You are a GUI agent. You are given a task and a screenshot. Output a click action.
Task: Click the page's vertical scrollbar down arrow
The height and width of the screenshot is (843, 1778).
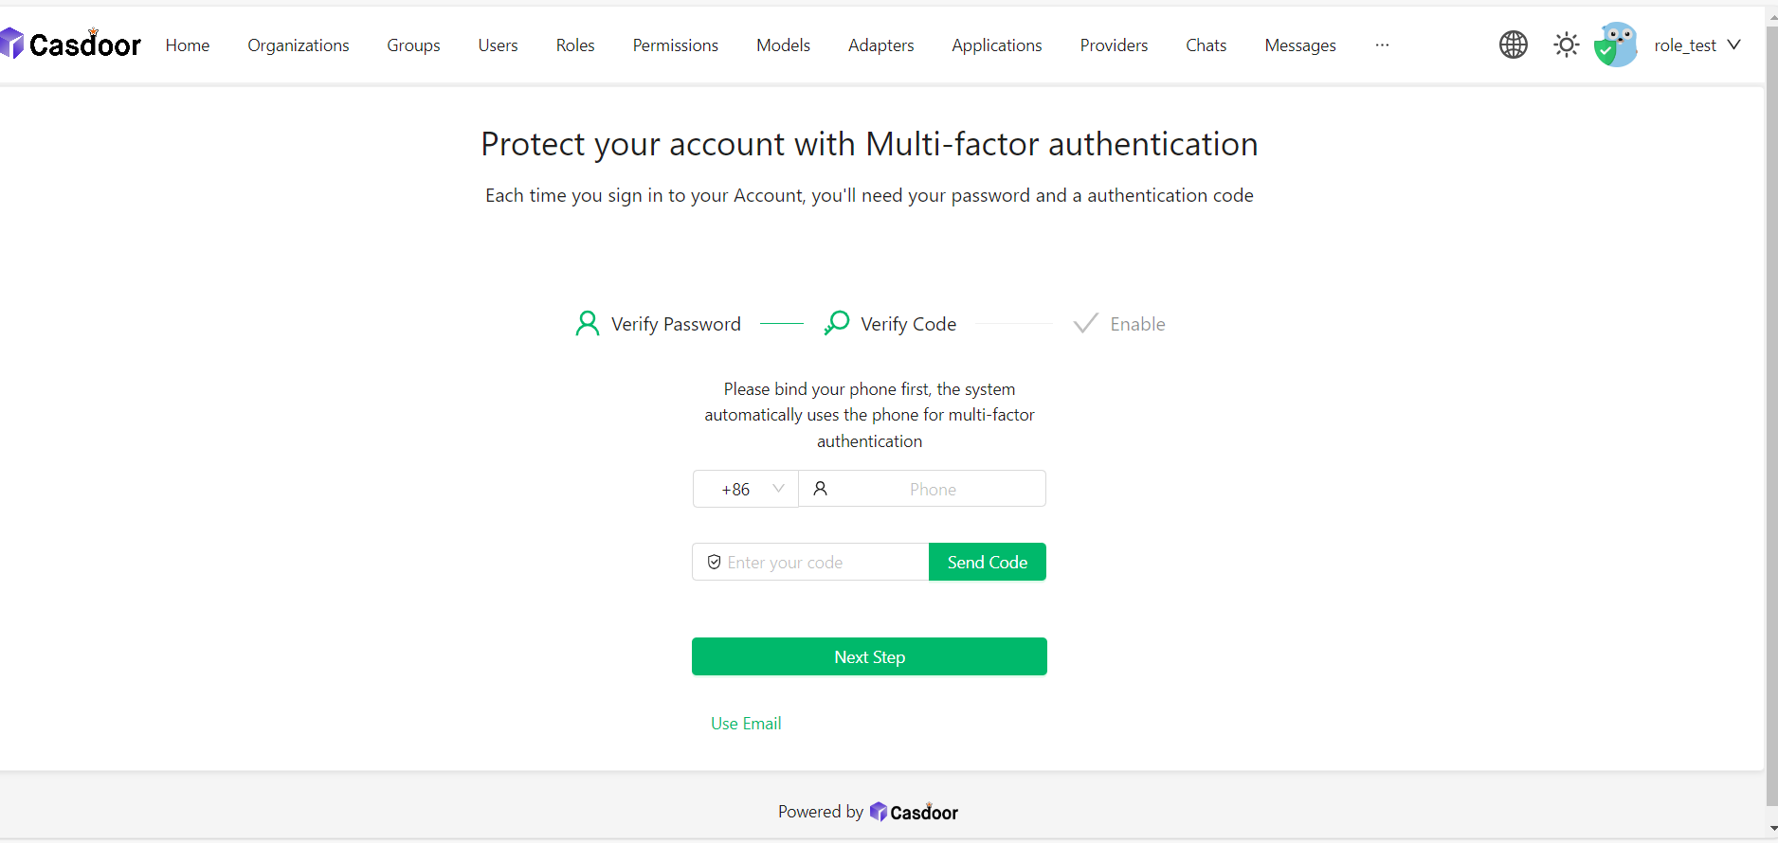[1772, 829]
